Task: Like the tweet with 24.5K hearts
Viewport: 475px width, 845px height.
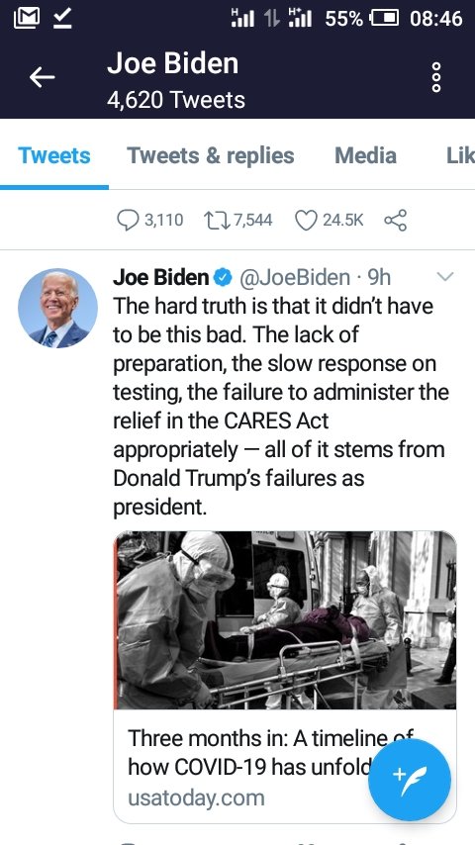Action: pos(306,220)
